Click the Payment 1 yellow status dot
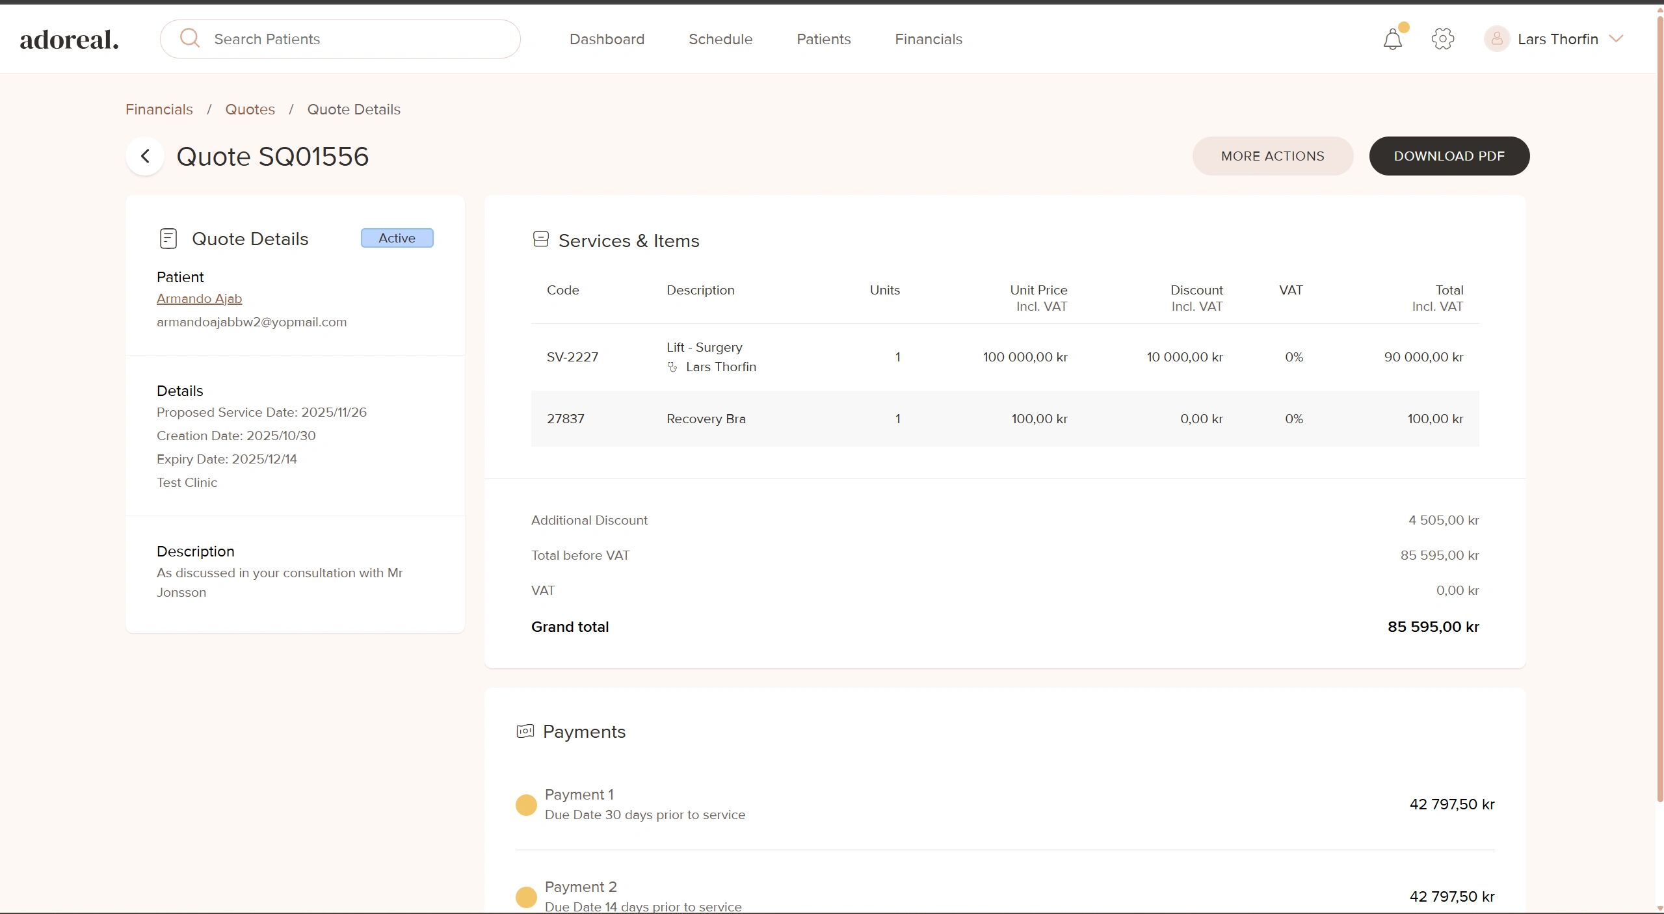The image size is (1664, 914). pyautogui.click(x=526, y=805)
